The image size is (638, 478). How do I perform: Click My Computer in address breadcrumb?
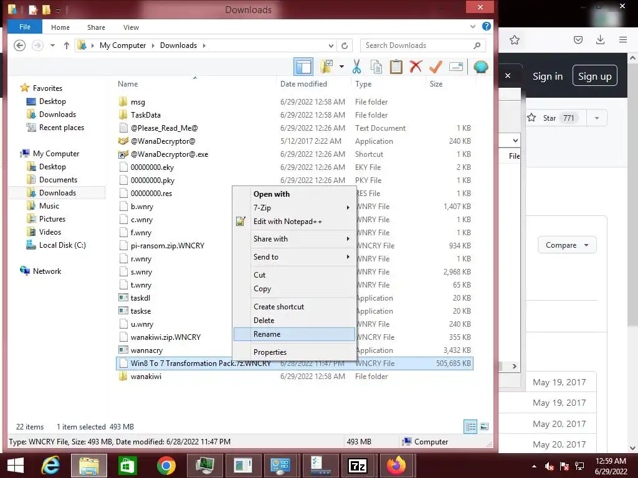123,45
